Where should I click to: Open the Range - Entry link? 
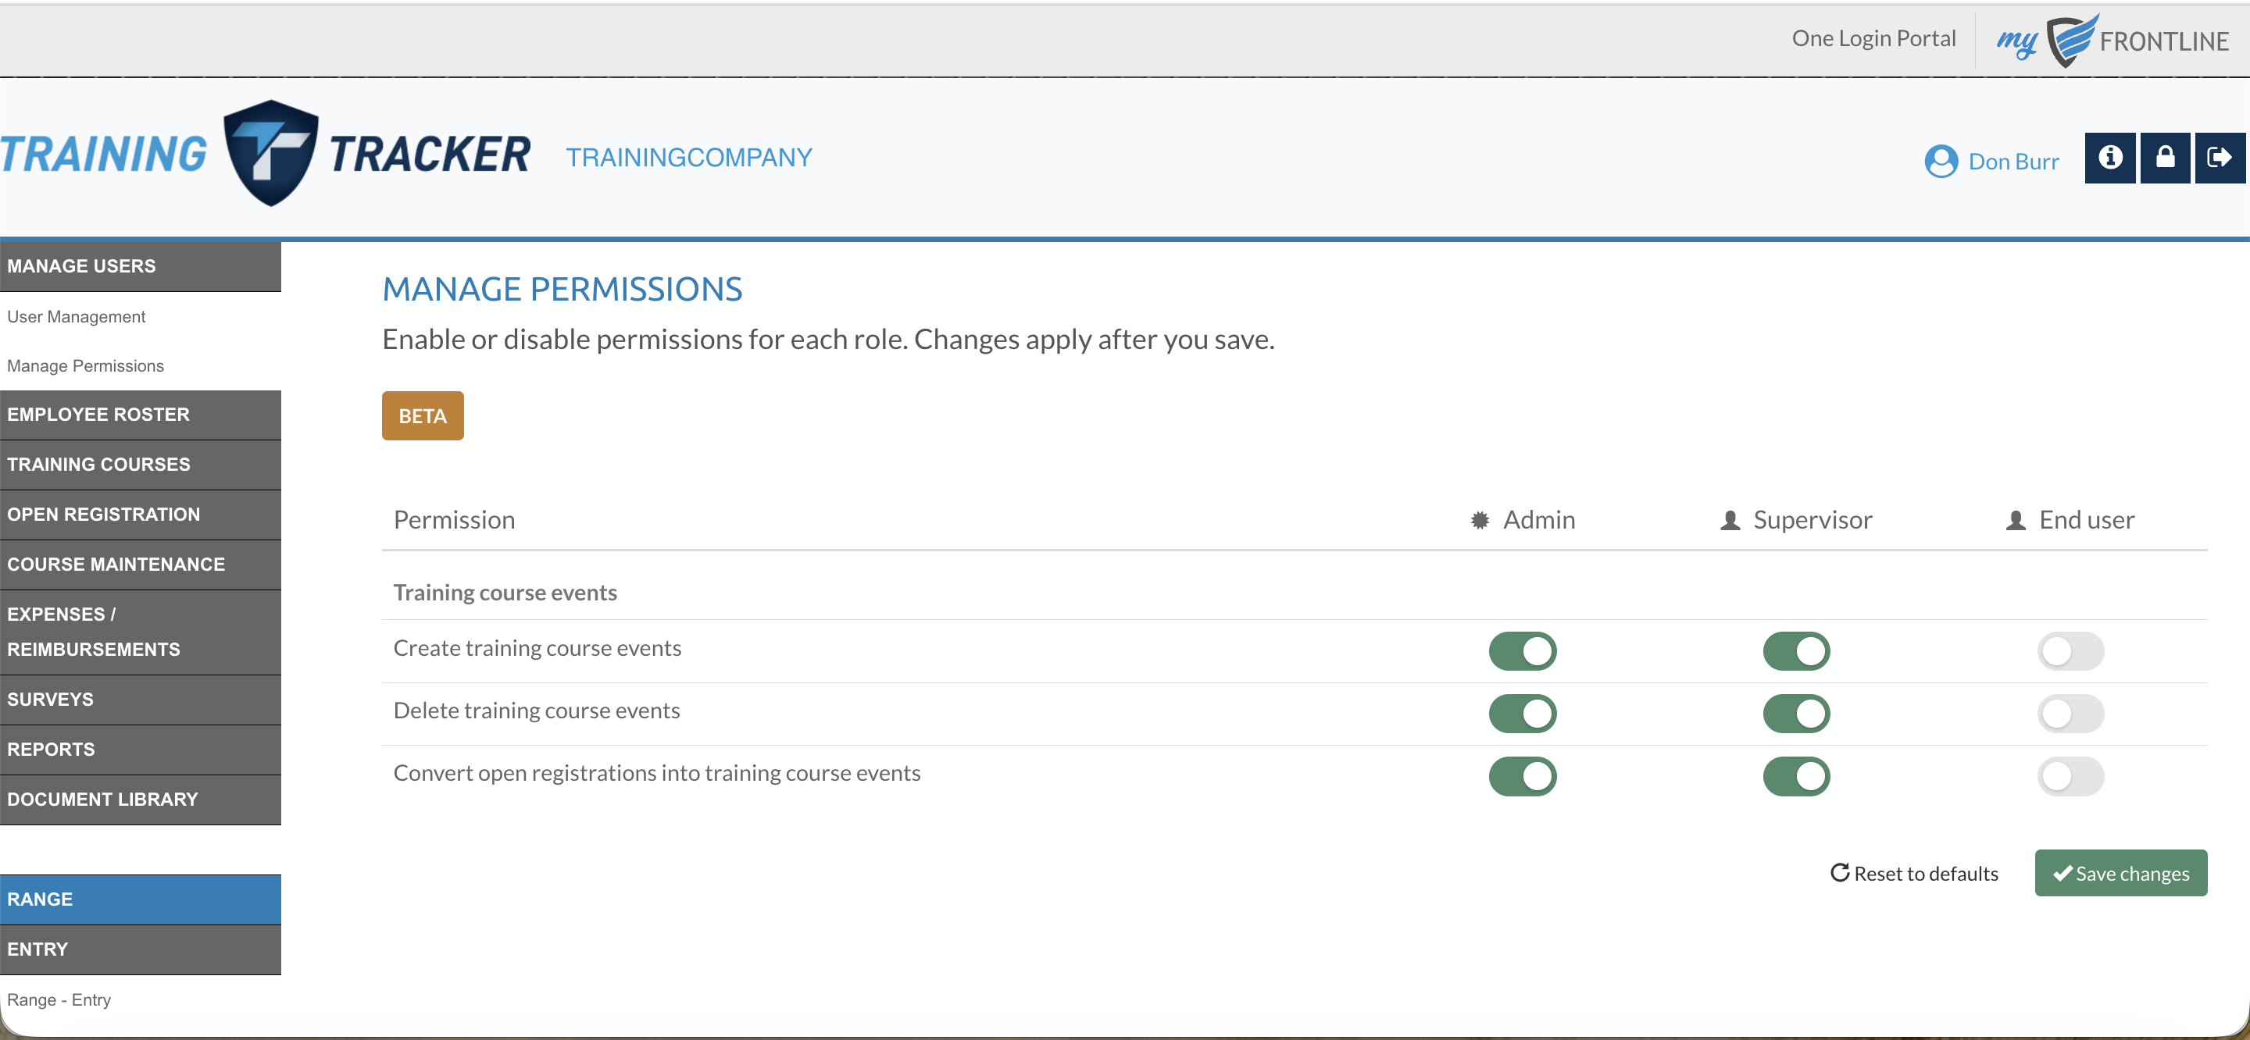[x=59, y=1000]
